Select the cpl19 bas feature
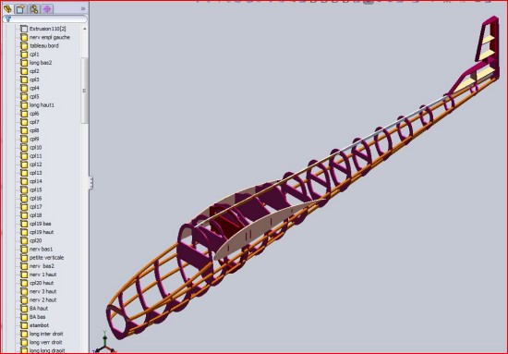This screenshot has width=508, height=354. click(40, 224)
